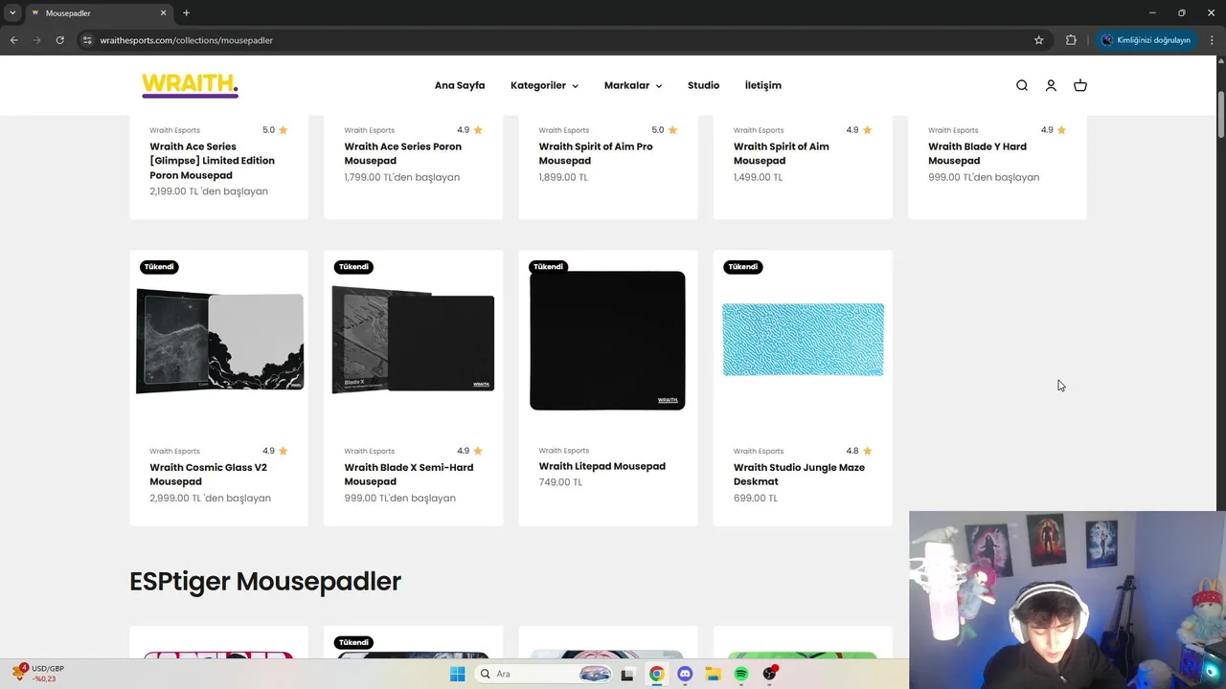The image size is (1226, 689).
Task: Open Wraith Blade X Semi-Hard Mousepad link
Action: click(409, 475)
